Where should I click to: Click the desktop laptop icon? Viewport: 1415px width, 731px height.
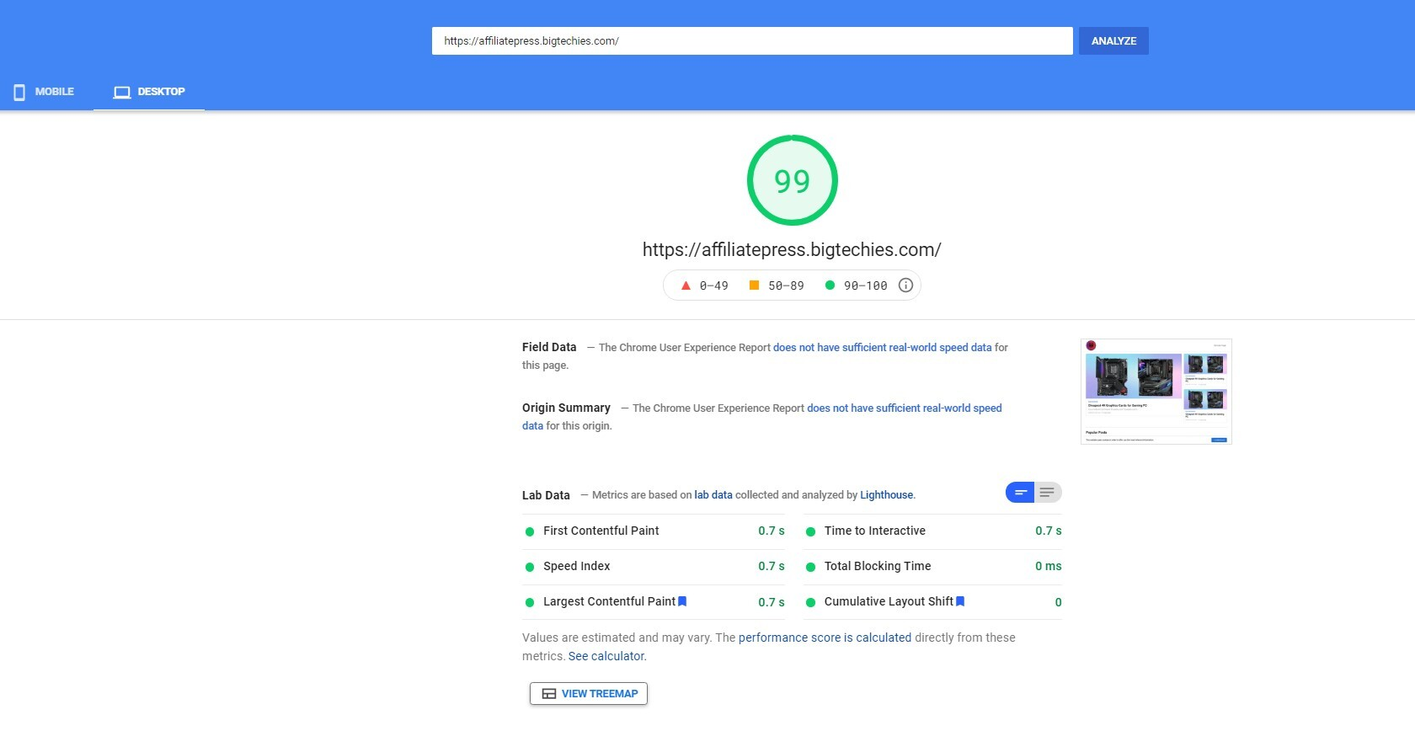point(122,92)
